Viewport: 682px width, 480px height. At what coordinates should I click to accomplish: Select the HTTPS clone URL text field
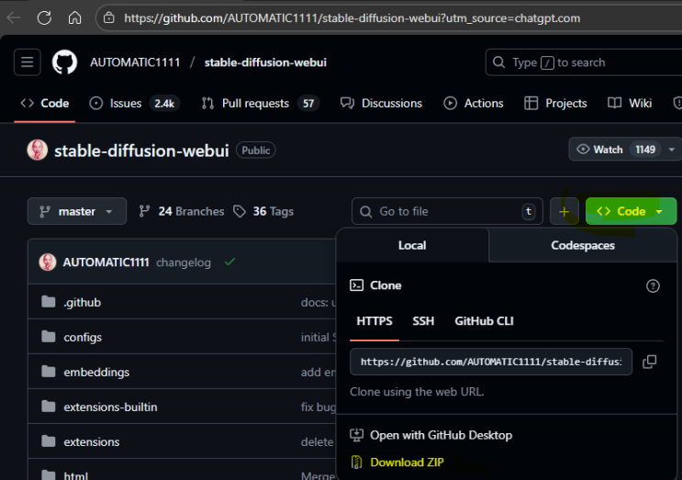pos(491,362)
